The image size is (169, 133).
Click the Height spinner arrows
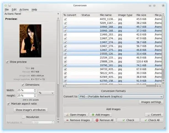(x=35, y=96)
